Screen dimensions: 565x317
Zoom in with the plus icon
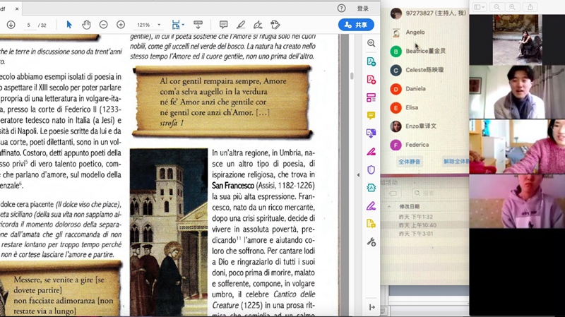(121, 25)
